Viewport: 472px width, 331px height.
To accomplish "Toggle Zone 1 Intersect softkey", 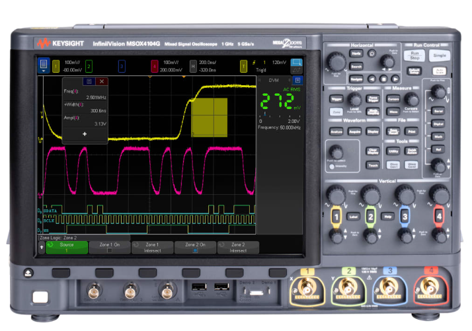I will pyautogui.click(x=152, y=247).
